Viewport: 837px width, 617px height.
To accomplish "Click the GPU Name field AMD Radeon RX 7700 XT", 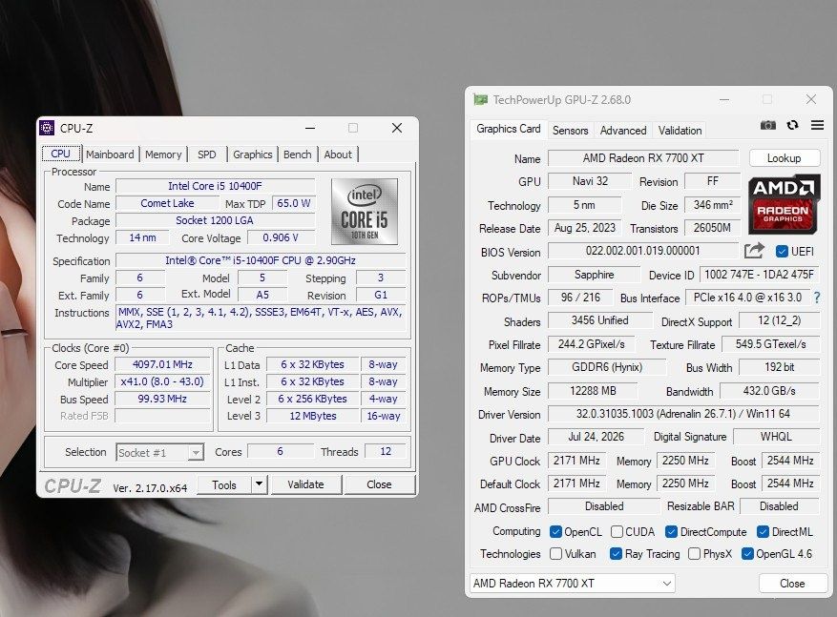I will pos(643,158).
